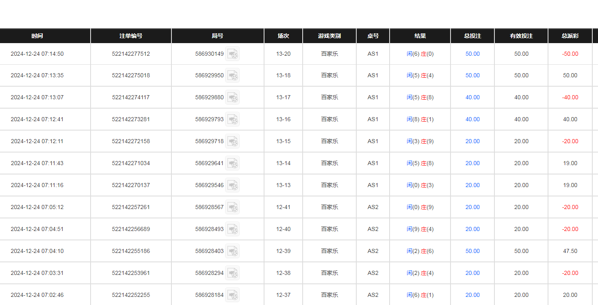The width and height of the screenshot is (598, 305).
Task: Play video replay for round 586929880
Action: 232,97
